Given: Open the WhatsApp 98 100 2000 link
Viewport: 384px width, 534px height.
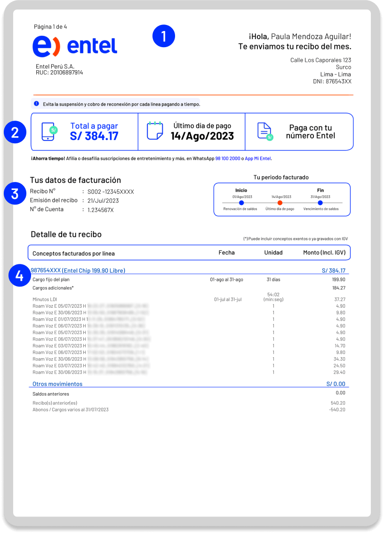Looking at the screenshot, I should coord(228,159).
